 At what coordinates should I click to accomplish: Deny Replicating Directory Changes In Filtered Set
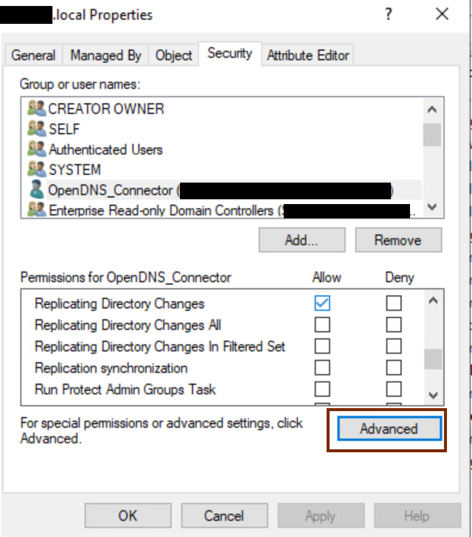(394, 346)
